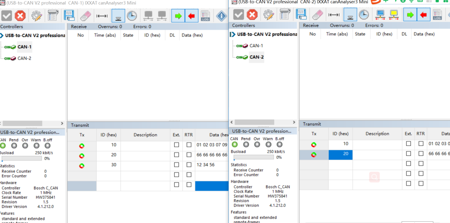Image resolution: width=450 pixels, height=223 pixels.
Task: Click the red X stop icon in CAN-1 window
Action: 20,15
